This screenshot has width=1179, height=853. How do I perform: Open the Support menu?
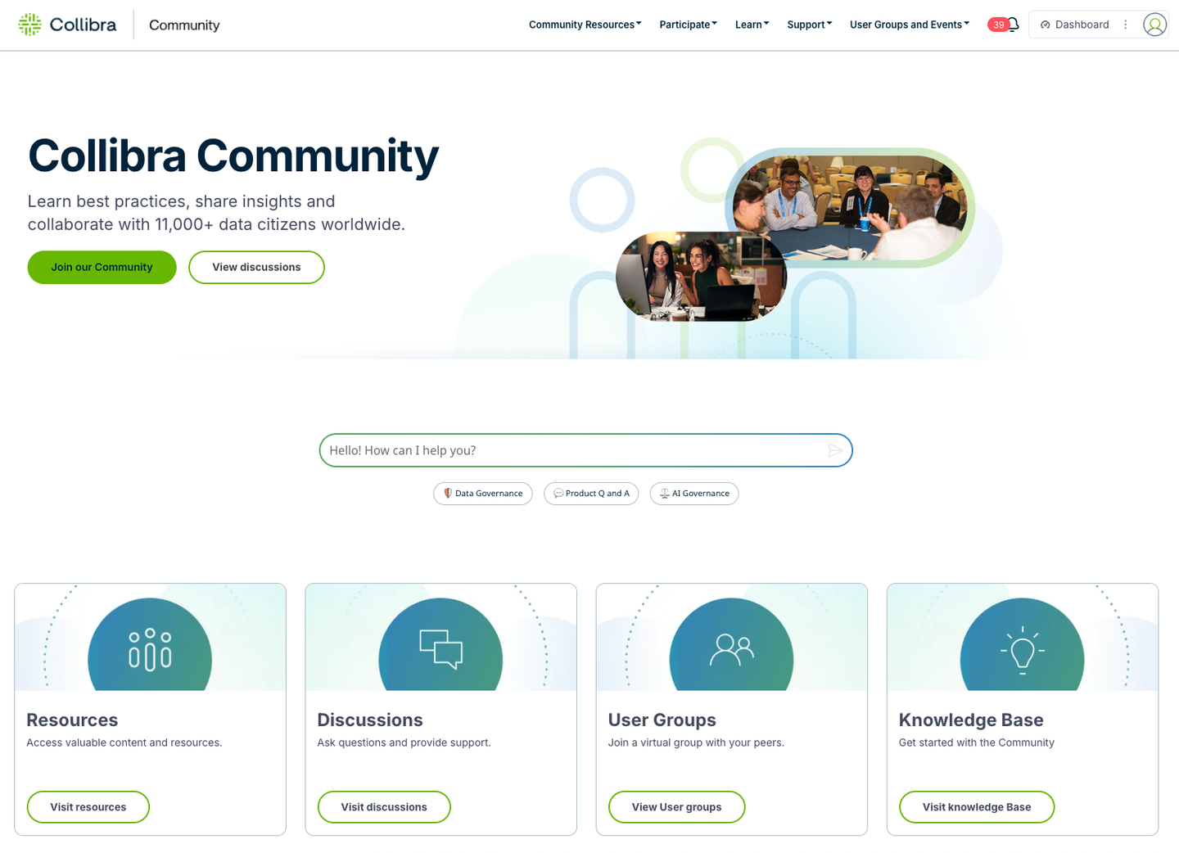point(809,25)
